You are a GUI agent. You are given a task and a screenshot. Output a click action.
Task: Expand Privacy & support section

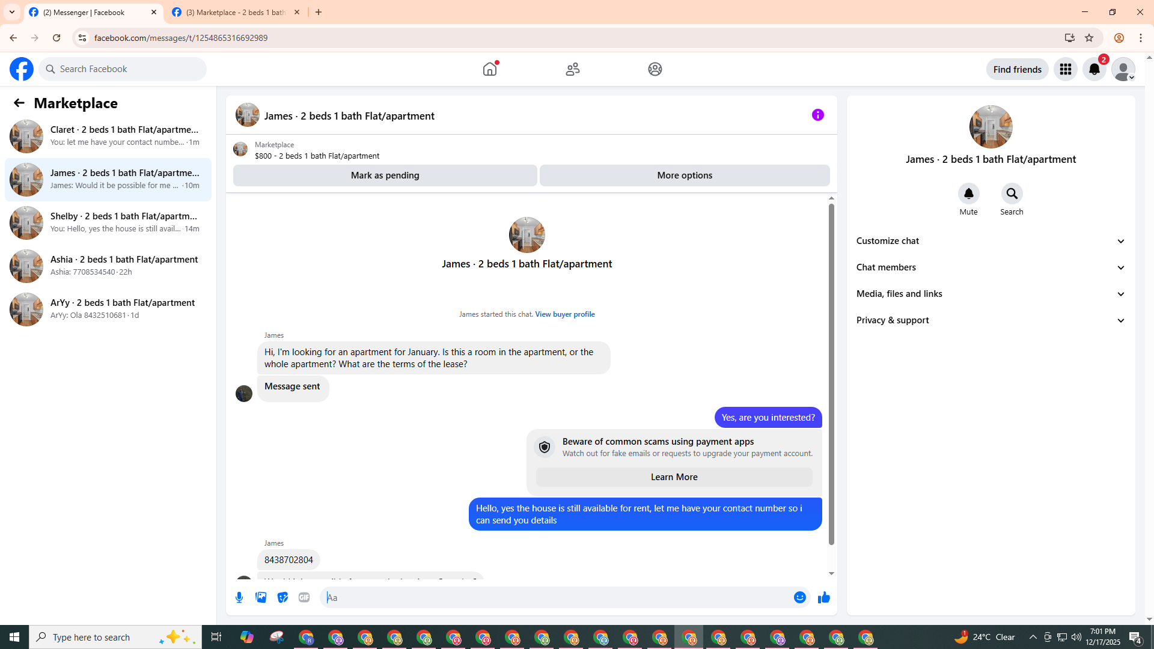pyautogui.click(x=991, y=320)
